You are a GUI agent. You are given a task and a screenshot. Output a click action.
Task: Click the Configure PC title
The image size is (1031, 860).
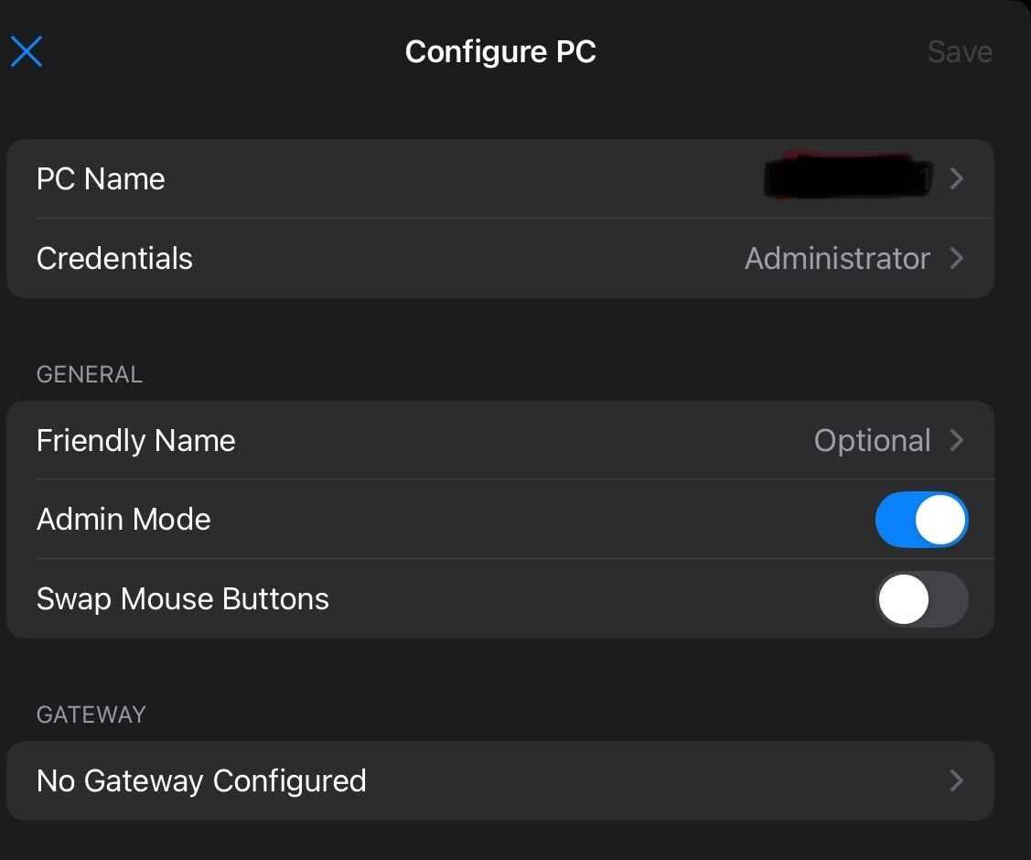click(x=500, y=51)
